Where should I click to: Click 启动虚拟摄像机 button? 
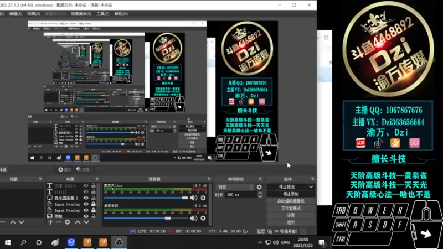(291, 201)
